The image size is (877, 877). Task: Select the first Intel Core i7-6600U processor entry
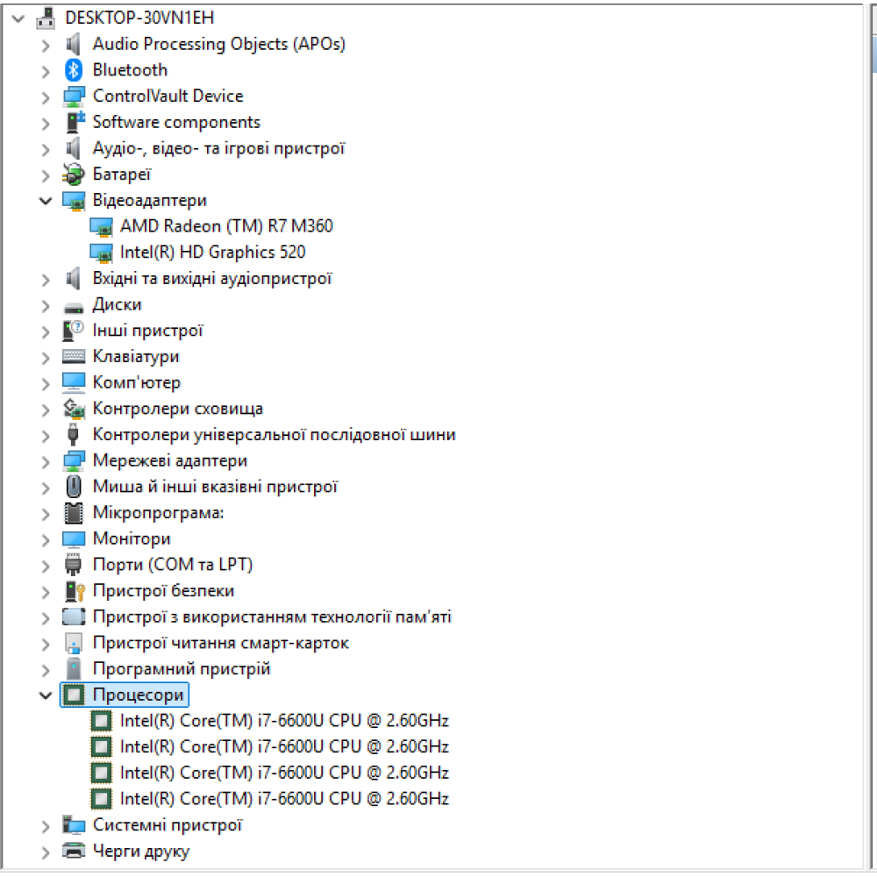284,722
